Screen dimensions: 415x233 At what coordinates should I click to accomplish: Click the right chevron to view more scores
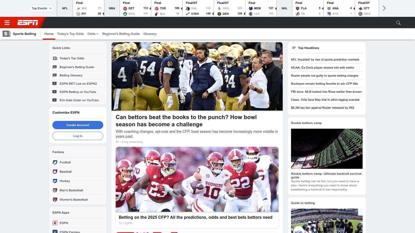384,8
